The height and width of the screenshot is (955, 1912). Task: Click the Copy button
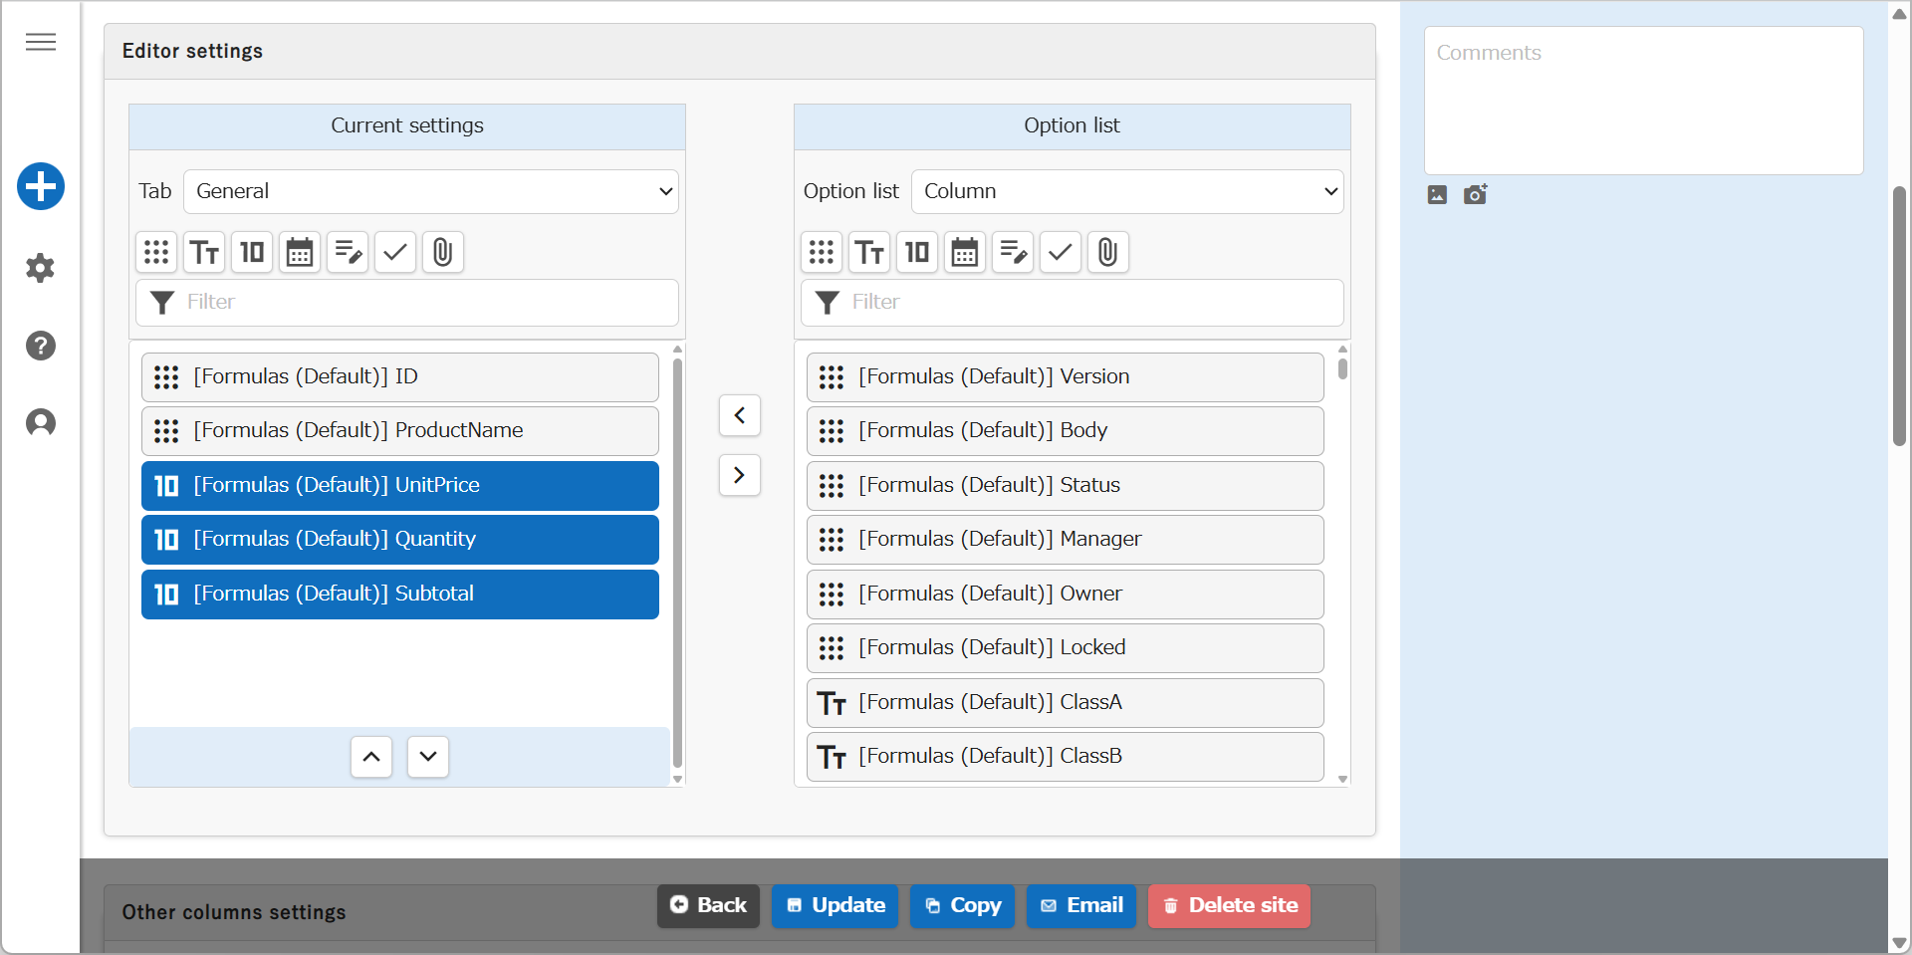(x=962, y=905)
